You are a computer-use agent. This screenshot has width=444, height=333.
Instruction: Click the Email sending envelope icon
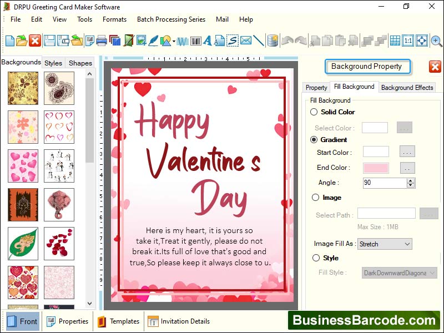[x=246, y=41]
